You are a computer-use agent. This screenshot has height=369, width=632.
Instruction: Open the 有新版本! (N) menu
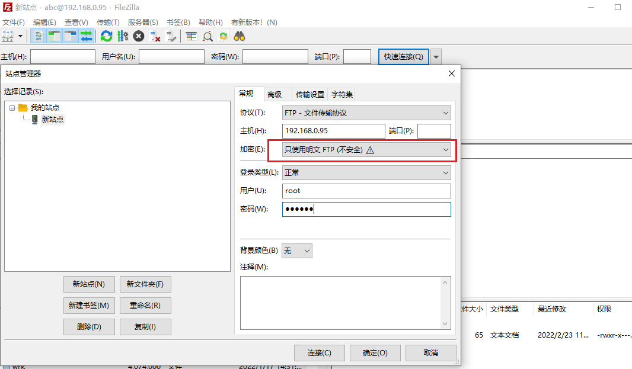point(254,22)
